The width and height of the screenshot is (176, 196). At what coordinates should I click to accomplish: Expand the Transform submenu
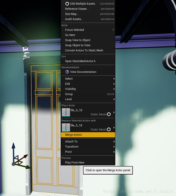click(x=88, y=147)
